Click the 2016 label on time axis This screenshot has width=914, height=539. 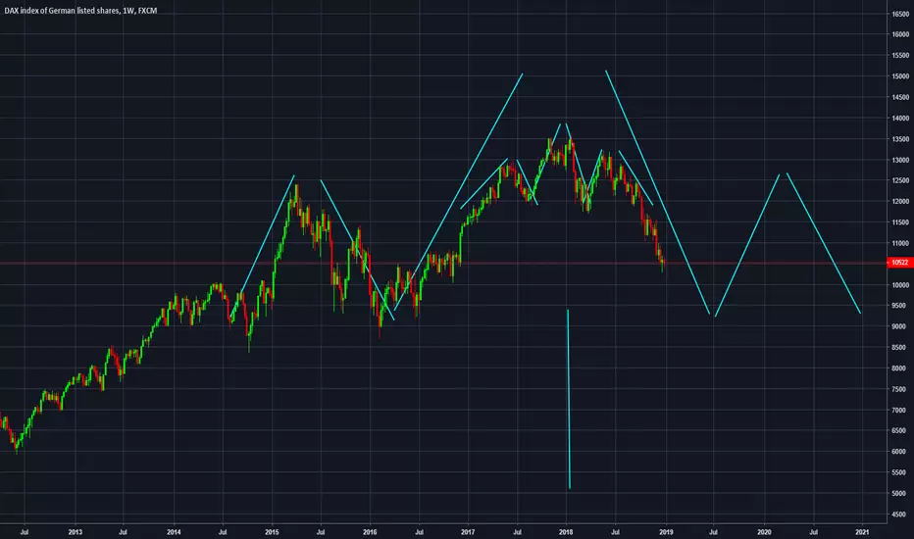(370, 532)
